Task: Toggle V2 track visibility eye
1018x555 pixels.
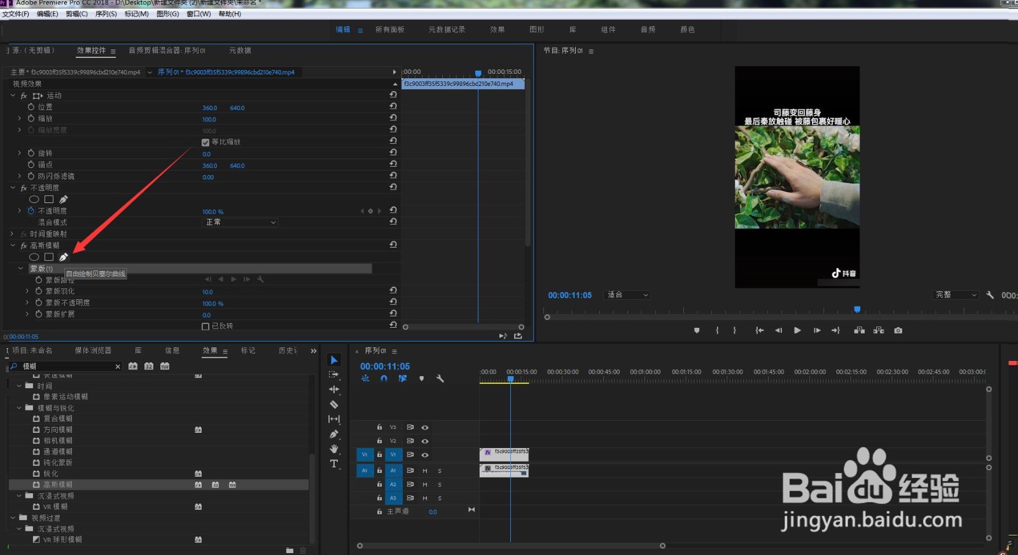Action: [425, 441]
